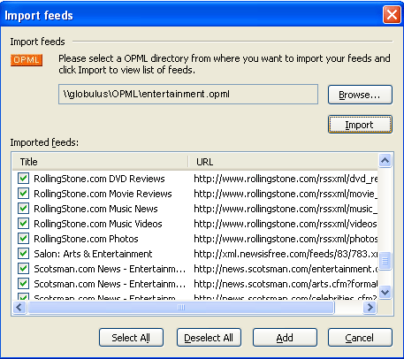Select row titled RollingStone.com Music News
The width and height of the screenshot is (404, 359).
(x=95, y=209)
